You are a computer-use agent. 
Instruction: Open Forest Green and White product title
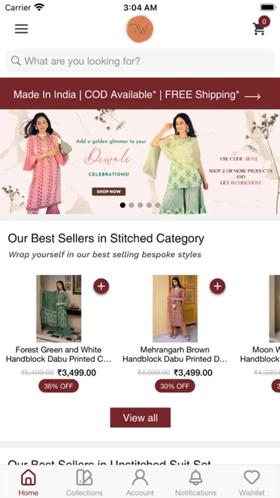pyautogui.click(x=59, y=355)
